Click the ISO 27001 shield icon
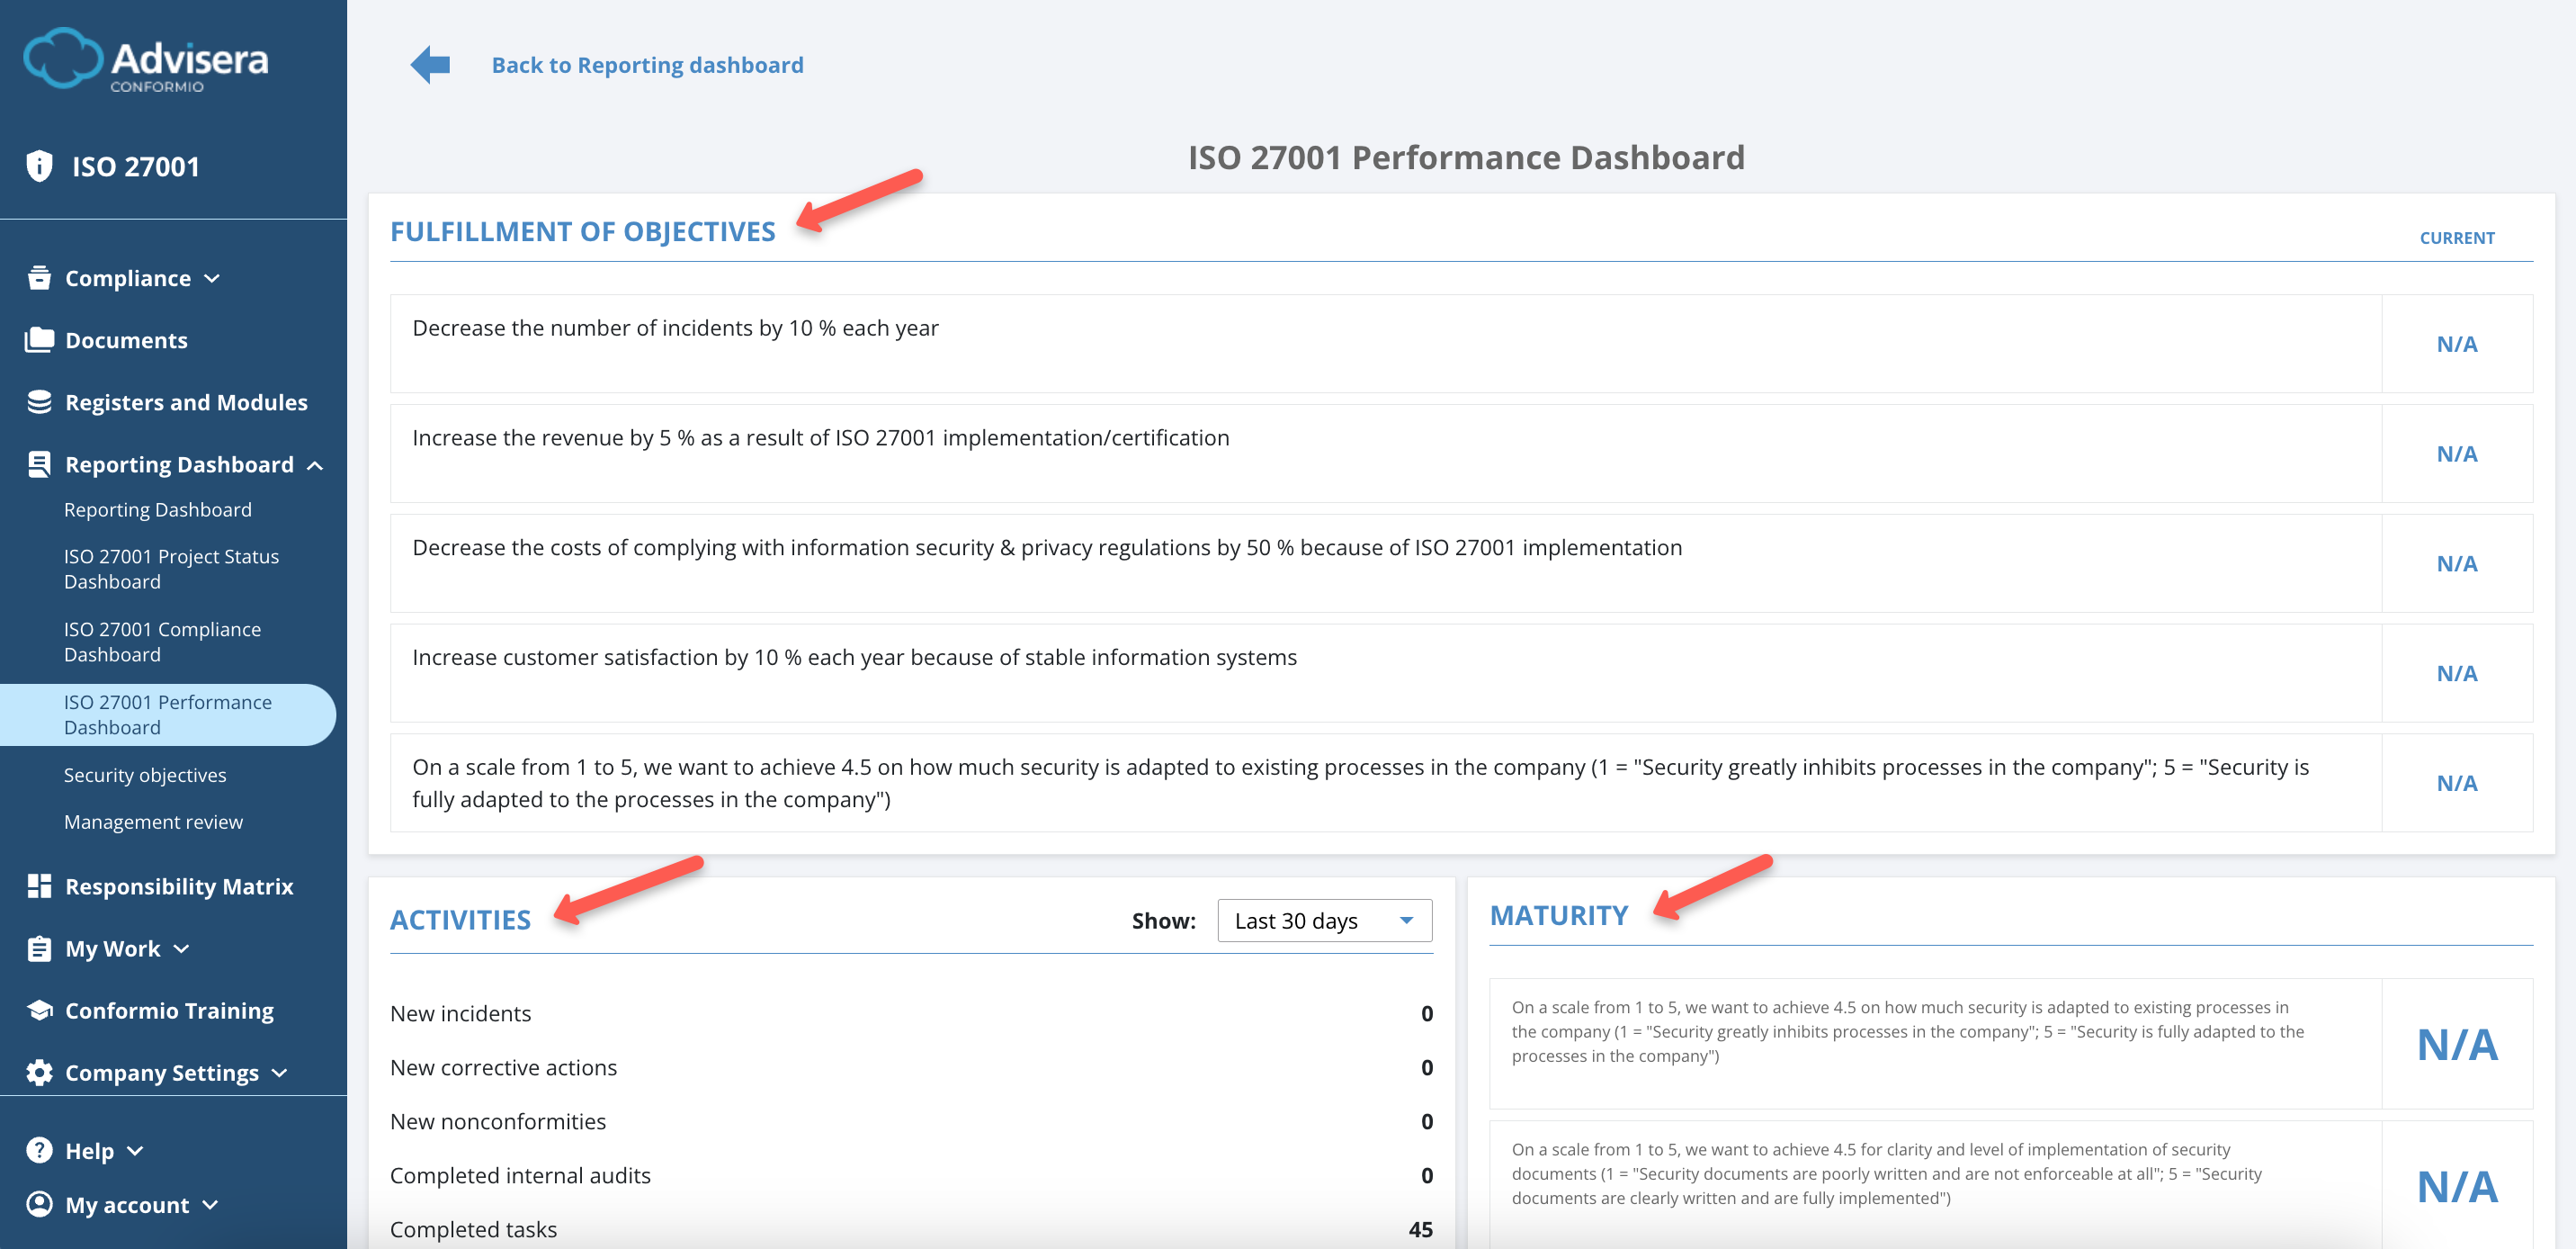This screenshot has height=1249, width=2576. coord(39,166)
